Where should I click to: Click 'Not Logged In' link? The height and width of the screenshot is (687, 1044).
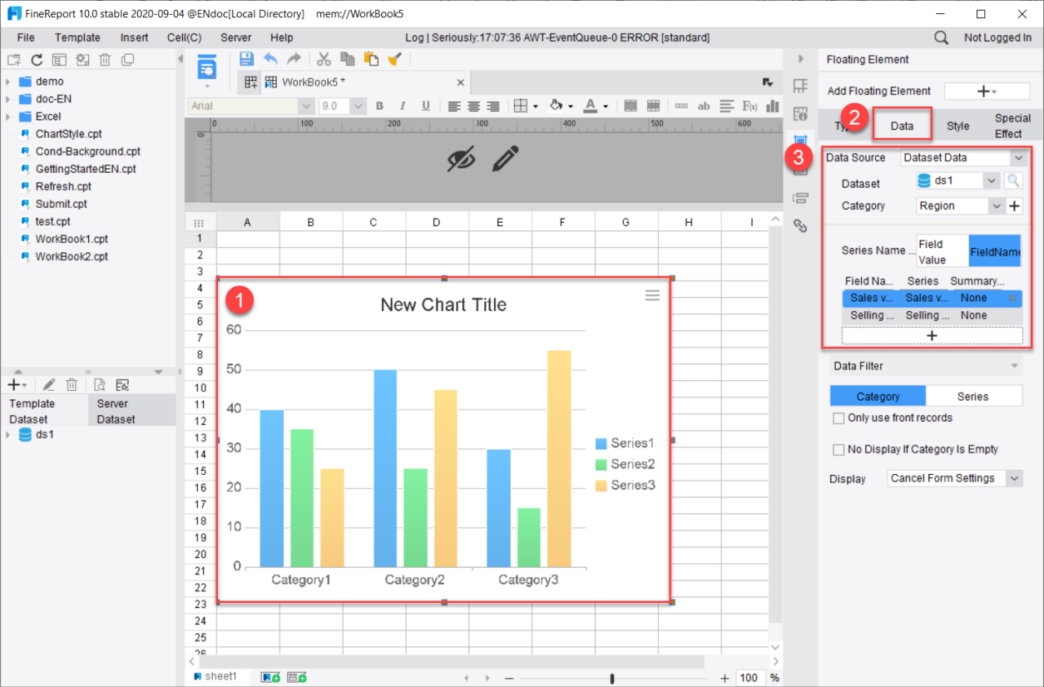pos(997,37)
